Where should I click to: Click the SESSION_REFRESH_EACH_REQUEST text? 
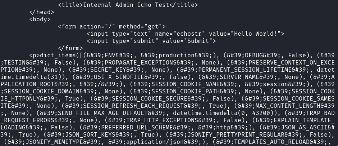[x=133, y=106]
